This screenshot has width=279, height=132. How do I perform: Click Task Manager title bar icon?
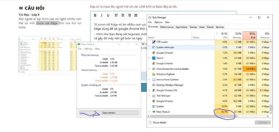pyautogui.click(x=150, y=17)
